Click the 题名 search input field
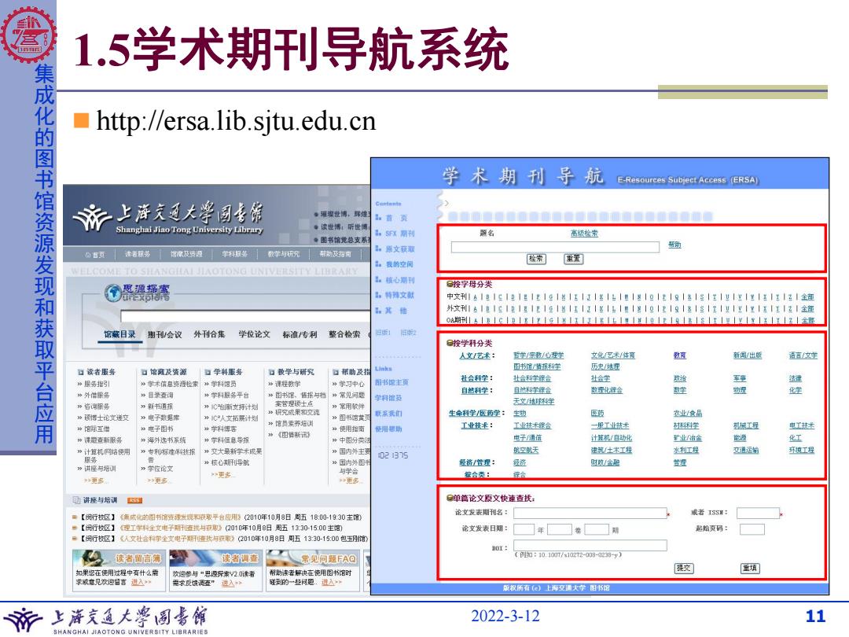This screenshot has width=849, height=637. [555, 247]
